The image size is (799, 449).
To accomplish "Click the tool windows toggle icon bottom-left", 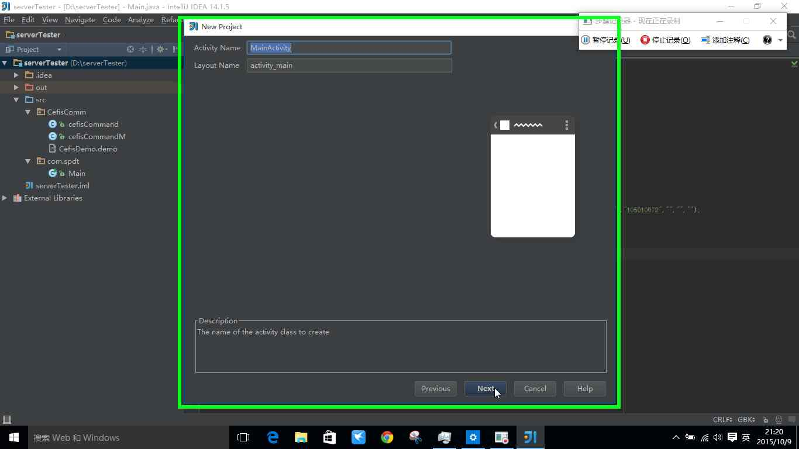I will coord(7,419).
